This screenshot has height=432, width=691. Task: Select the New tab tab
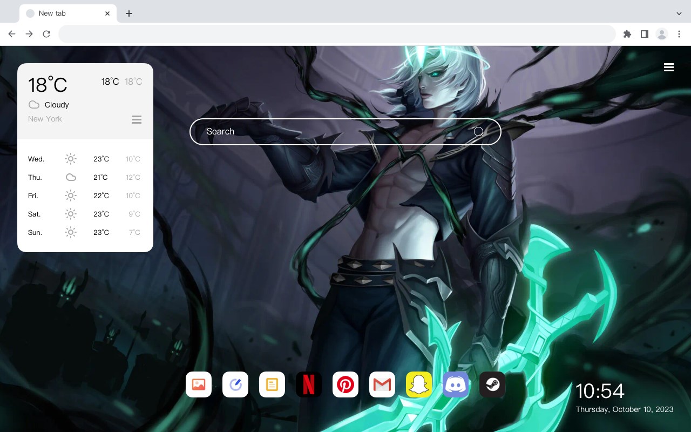[67, 13]
